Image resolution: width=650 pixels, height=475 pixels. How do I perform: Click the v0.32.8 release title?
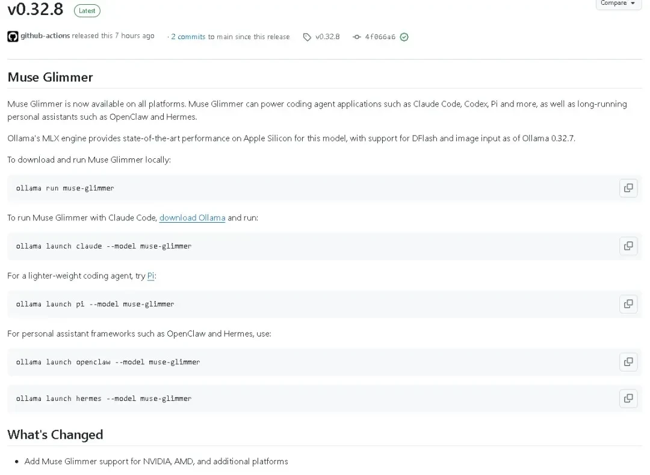(x=36, y=9)
